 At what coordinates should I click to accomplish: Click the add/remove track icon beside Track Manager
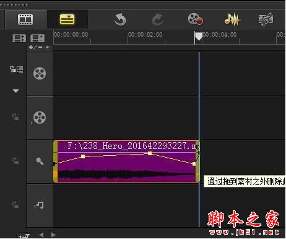[x=37, y=38]
